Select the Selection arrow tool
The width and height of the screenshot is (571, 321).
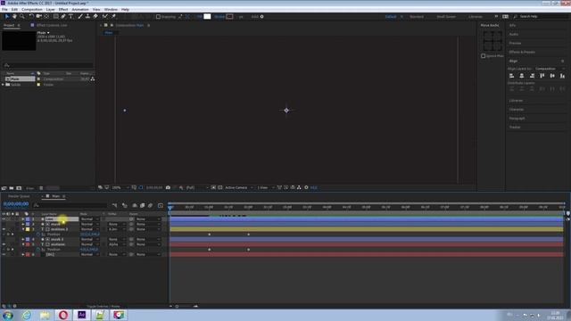coord(6,16)
